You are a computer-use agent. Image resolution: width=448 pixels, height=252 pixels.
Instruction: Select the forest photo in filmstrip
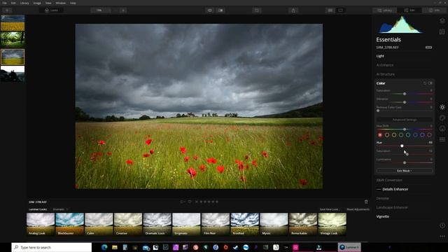pos(13,40)
